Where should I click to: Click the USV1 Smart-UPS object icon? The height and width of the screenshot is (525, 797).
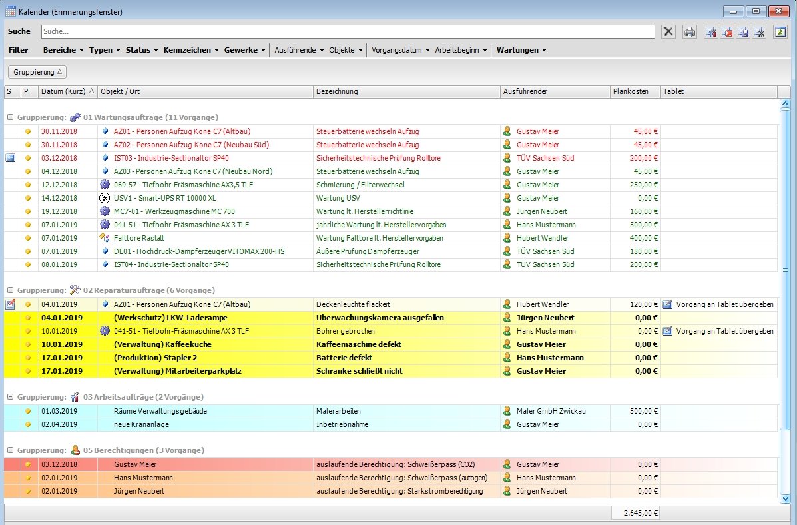[x=105, y=198]
